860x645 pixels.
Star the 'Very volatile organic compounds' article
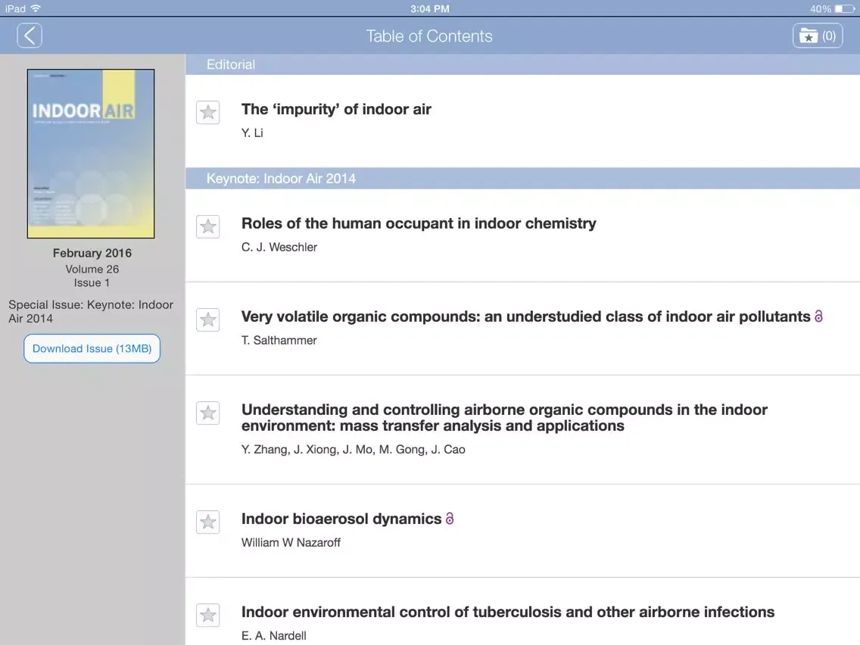coord(208,319)
